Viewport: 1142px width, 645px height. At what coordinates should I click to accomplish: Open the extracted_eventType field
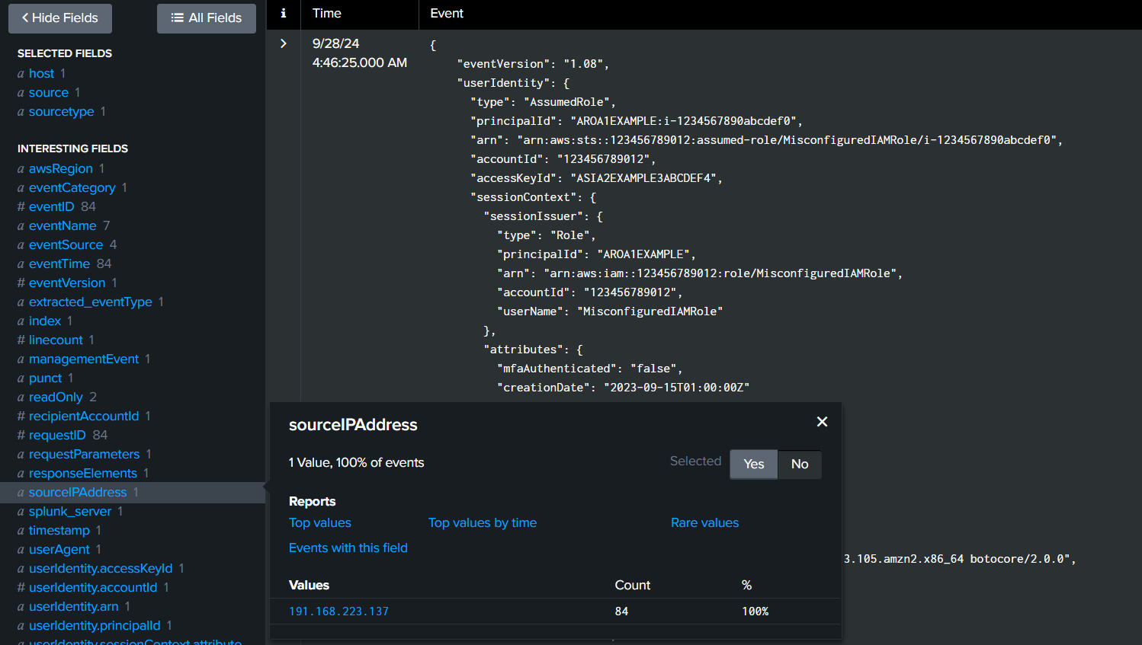pos(91,302)
